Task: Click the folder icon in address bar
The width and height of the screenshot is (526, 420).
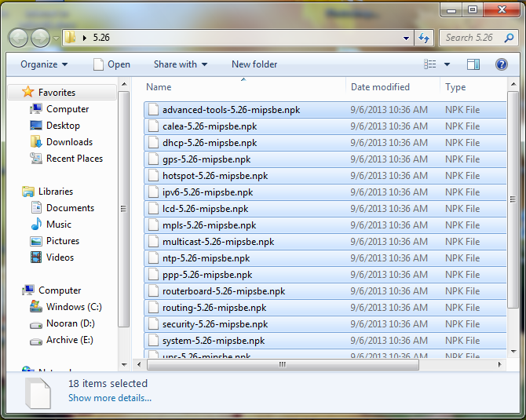Action: pyautogui.click(x=70, y=37)
